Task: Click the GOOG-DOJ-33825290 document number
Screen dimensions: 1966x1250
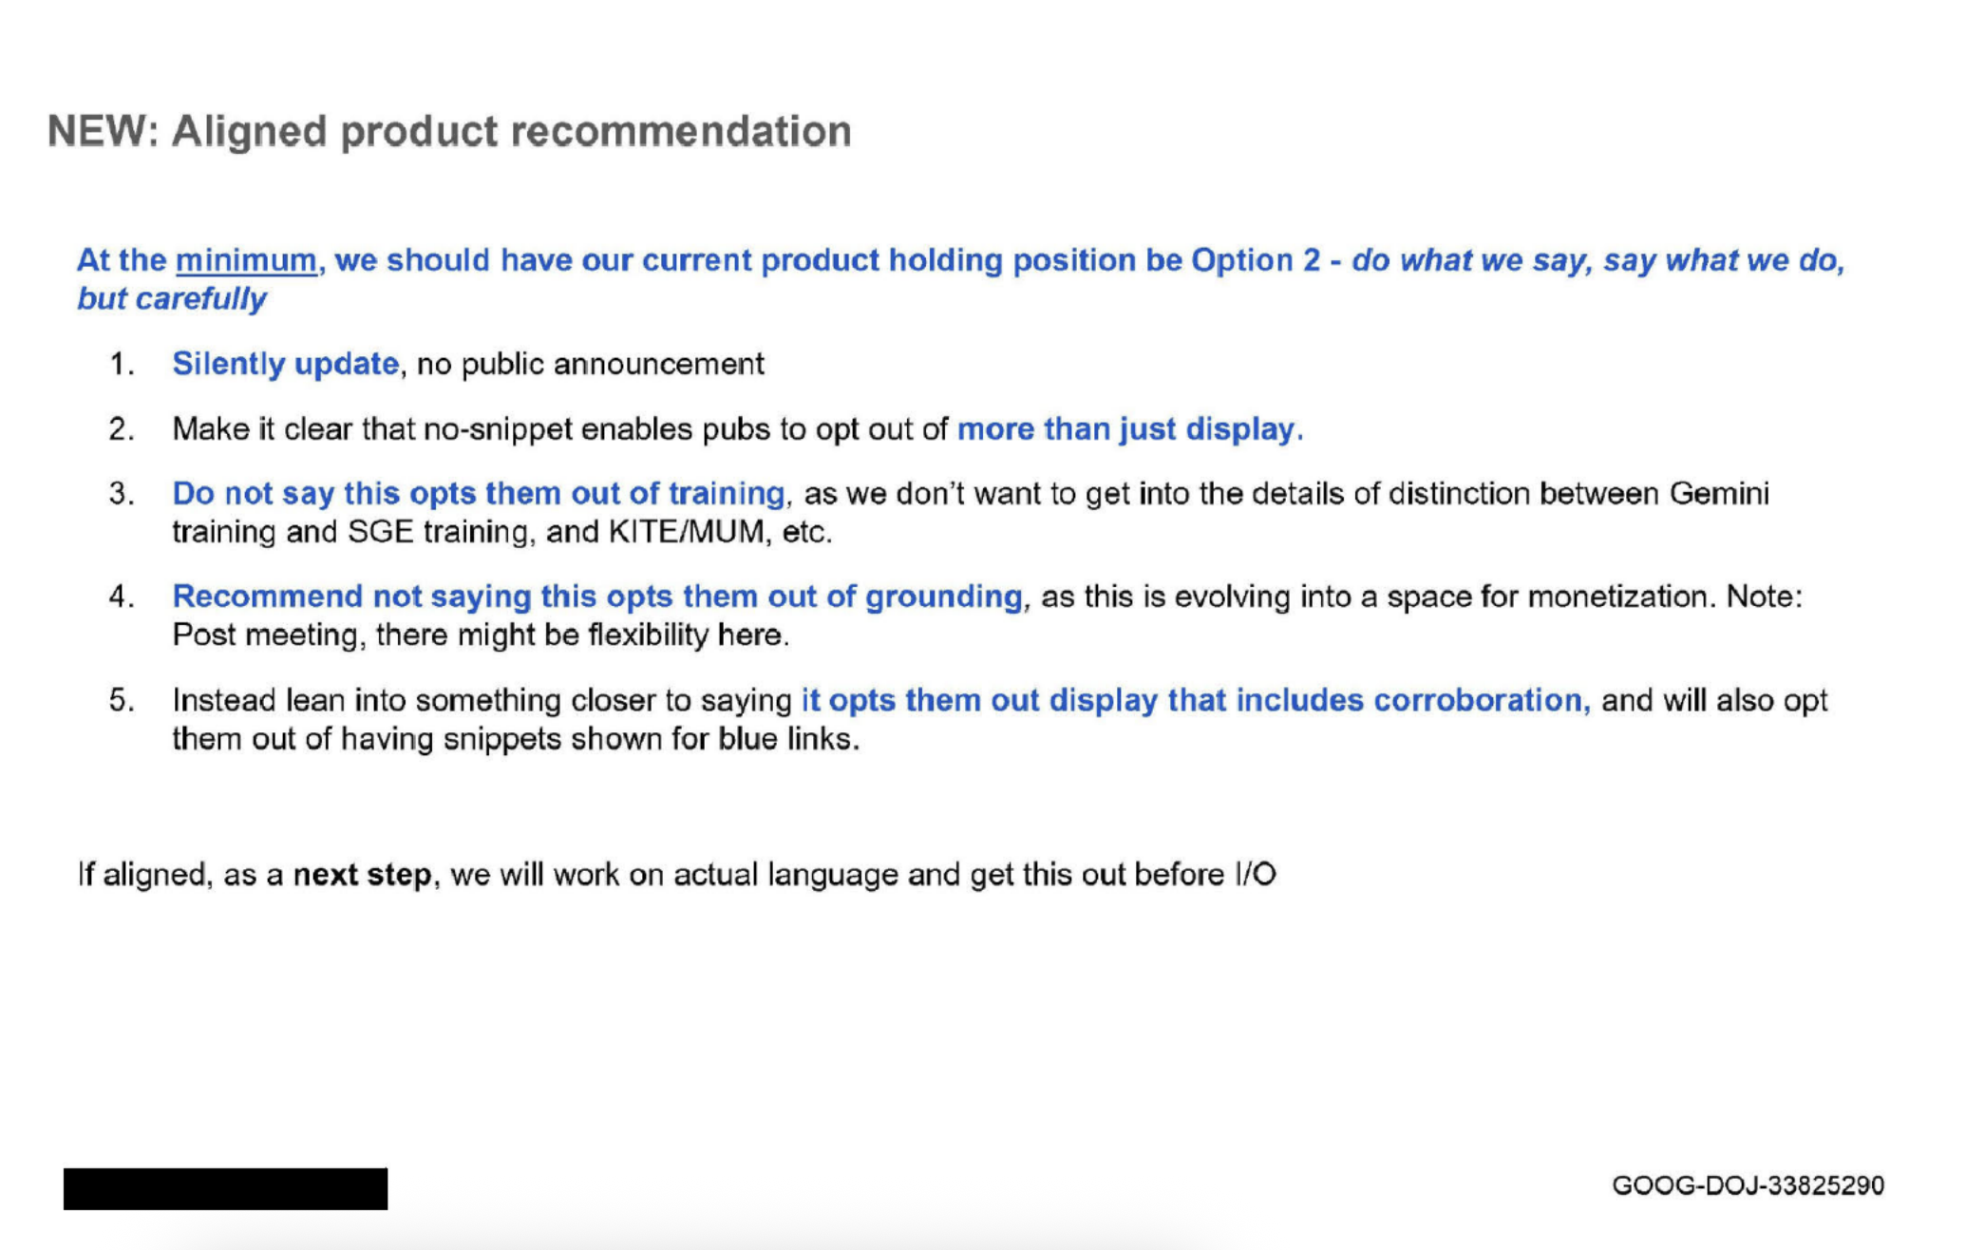Action: click(1748, 1185)
